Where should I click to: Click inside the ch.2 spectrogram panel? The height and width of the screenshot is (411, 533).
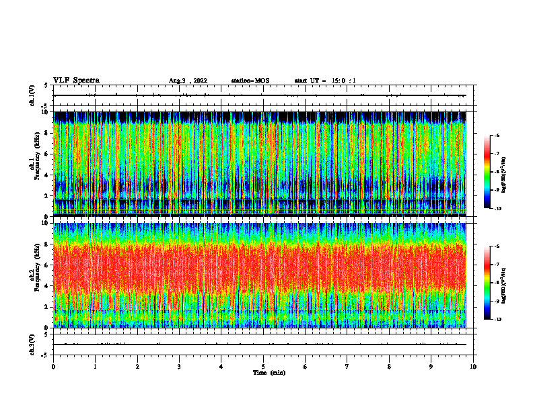coord(260,275)
